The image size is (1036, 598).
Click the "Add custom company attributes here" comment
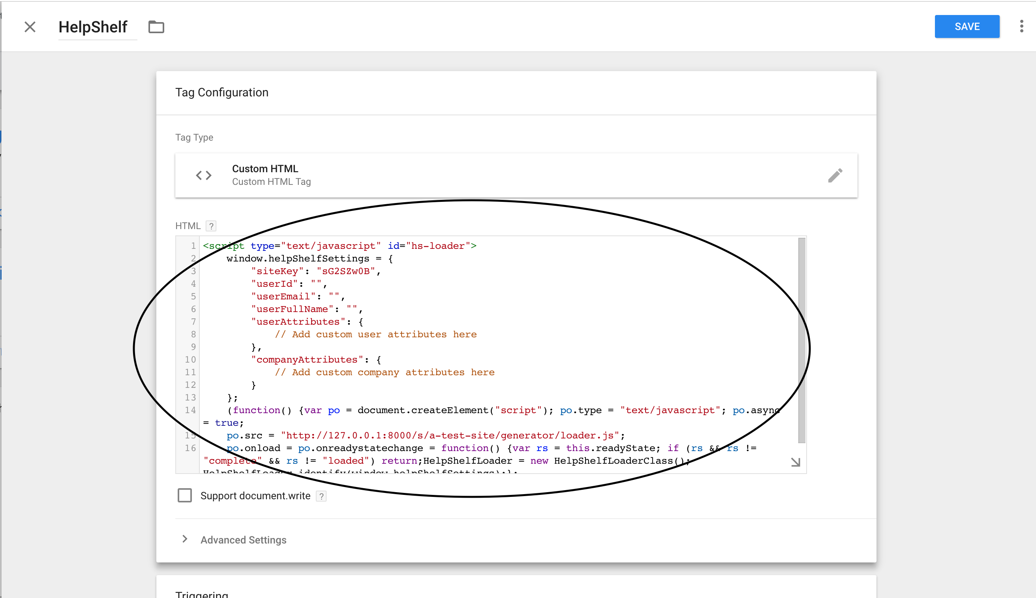click(385, 372)
